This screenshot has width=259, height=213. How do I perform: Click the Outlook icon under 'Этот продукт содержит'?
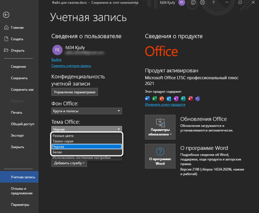point(168,99)
